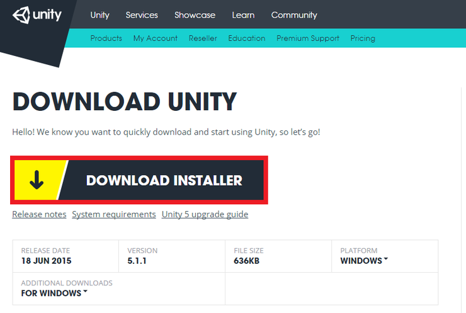Open the Reseller page
Viewport: 466px width, 313px height.
tap(203, 38)
